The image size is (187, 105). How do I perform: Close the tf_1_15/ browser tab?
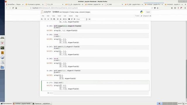click(63, 4)
